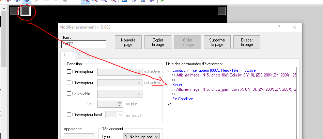
Task: Enable the L'interrupteur local checkbox
Action: point(69,115)
